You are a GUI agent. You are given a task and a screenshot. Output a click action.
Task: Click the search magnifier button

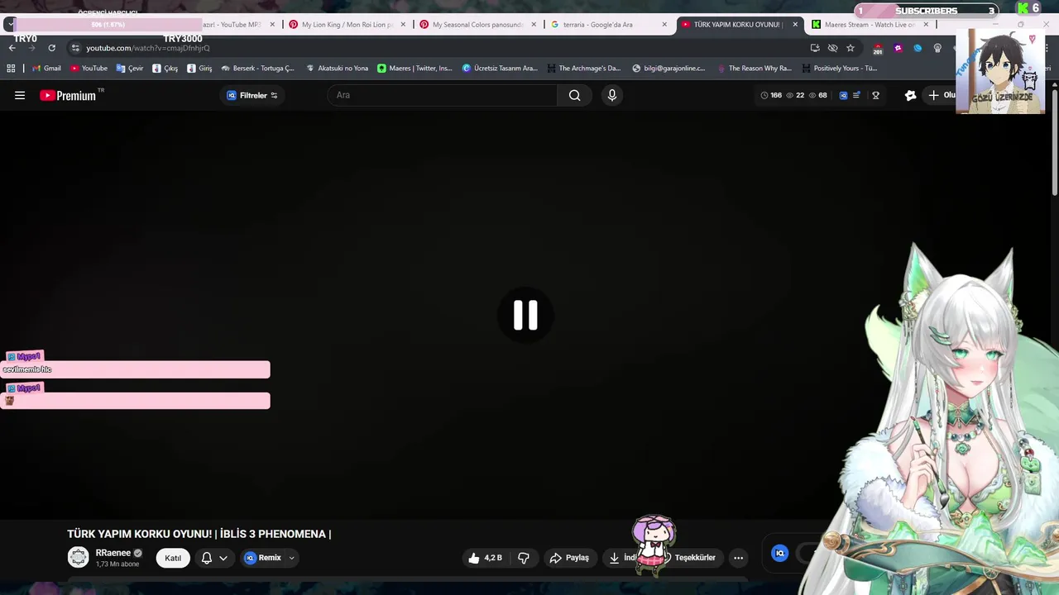tap(574, 95)
